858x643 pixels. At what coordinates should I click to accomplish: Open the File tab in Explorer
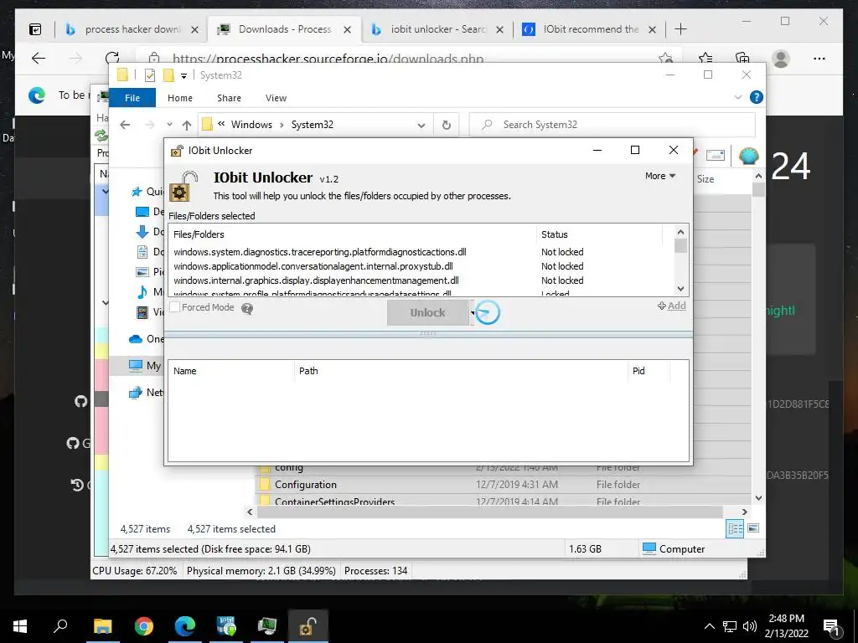(132, 98)
